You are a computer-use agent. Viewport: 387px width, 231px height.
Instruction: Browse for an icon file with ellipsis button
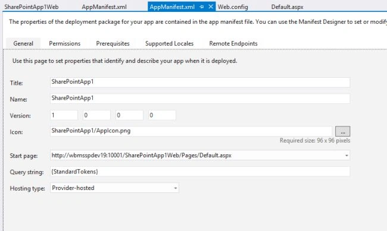pos(342,131)
